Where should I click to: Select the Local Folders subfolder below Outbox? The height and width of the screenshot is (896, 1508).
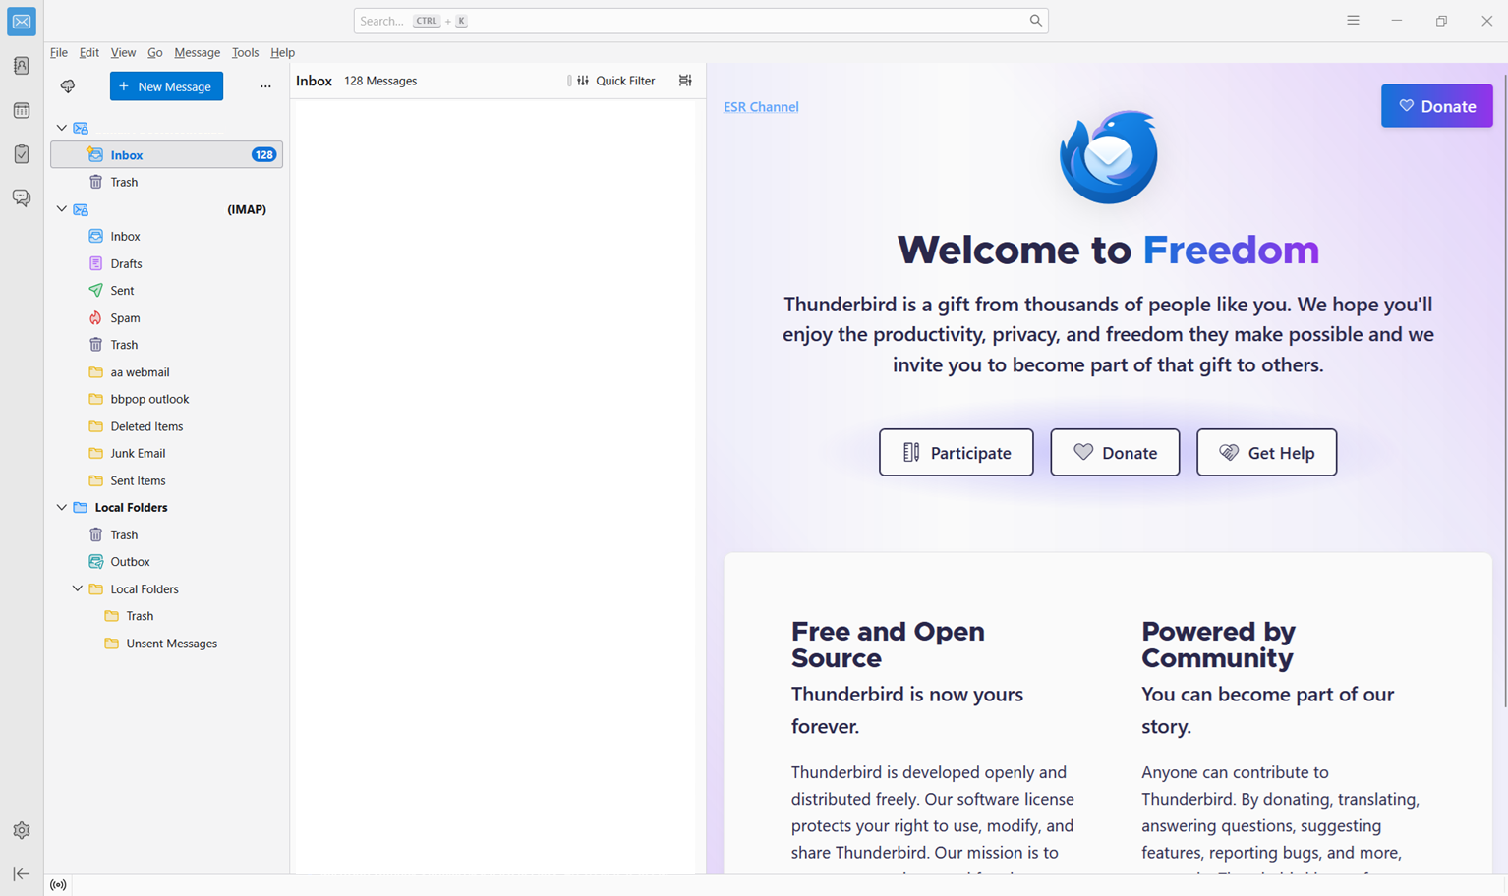[x=166, y=588]
